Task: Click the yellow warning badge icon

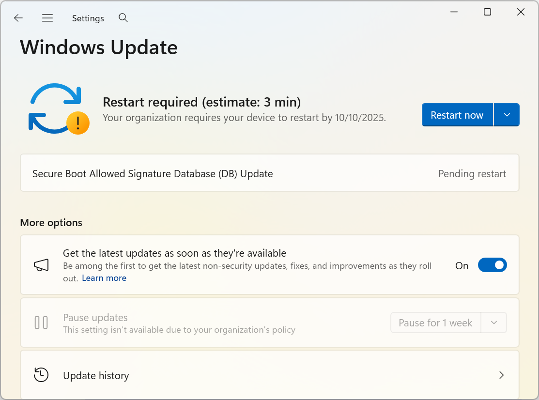Action: 77,123
